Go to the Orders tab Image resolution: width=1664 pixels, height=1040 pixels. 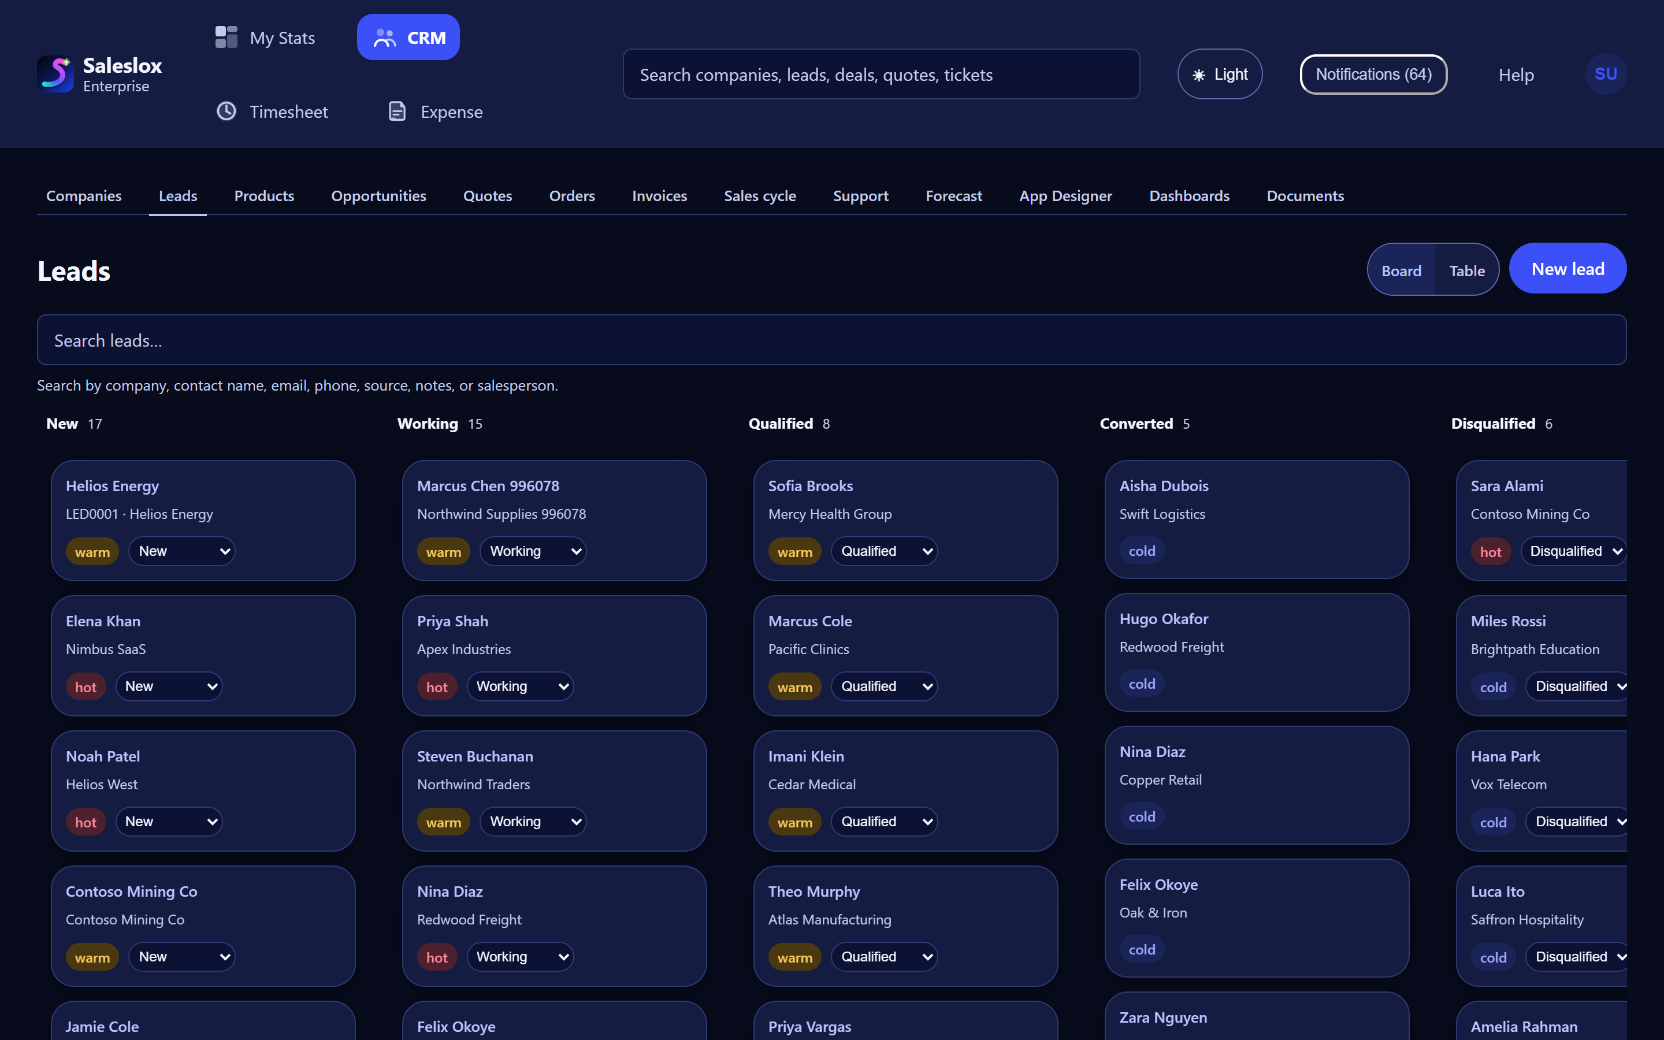coord(572,196)
